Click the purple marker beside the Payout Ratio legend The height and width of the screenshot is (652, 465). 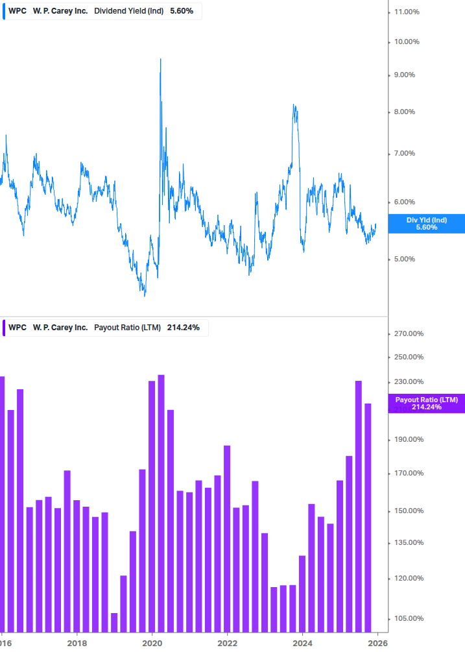(3, 328)
